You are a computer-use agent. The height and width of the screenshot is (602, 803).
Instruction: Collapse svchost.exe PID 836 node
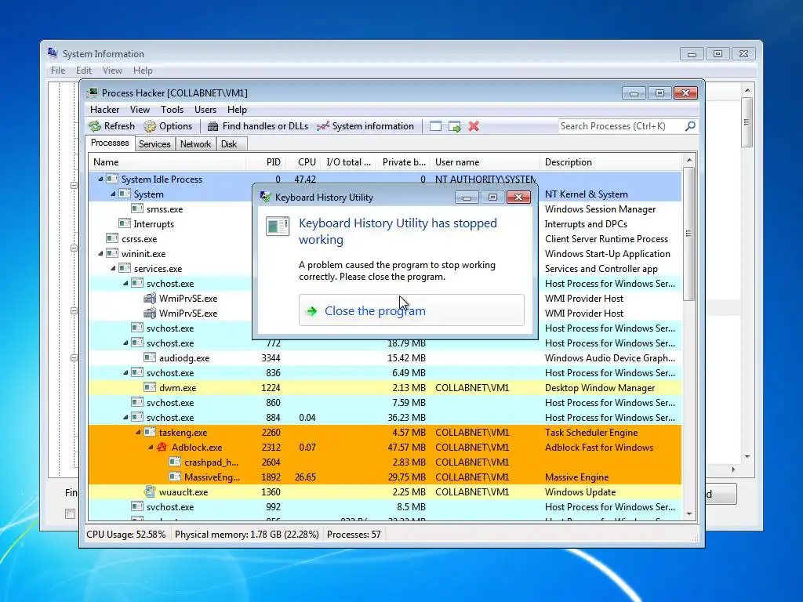pos(125,372)
